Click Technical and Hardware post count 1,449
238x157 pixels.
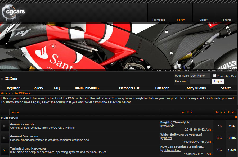(x=232, y=150)
